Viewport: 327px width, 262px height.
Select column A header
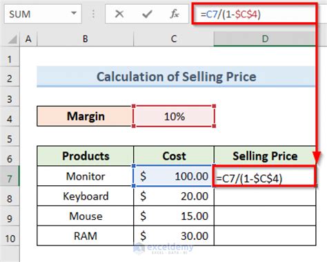coord(28,39)
